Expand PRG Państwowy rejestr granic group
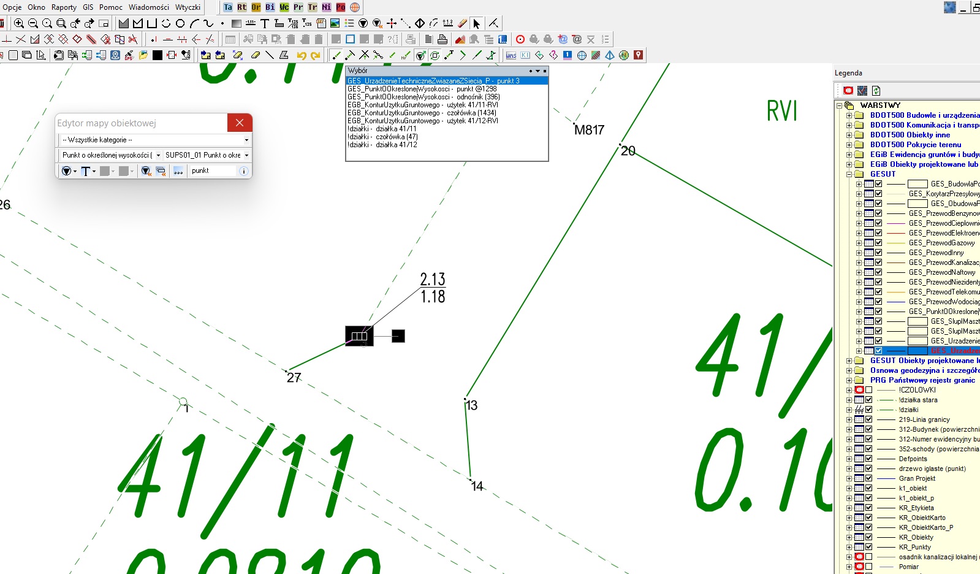980x574 pixels. point(849,380)
